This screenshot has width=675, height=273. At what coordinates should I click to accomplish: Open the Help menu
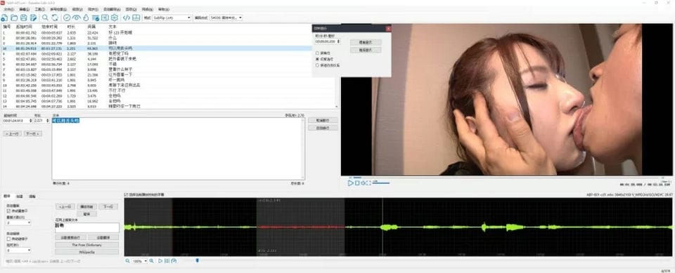pos(163,9)
